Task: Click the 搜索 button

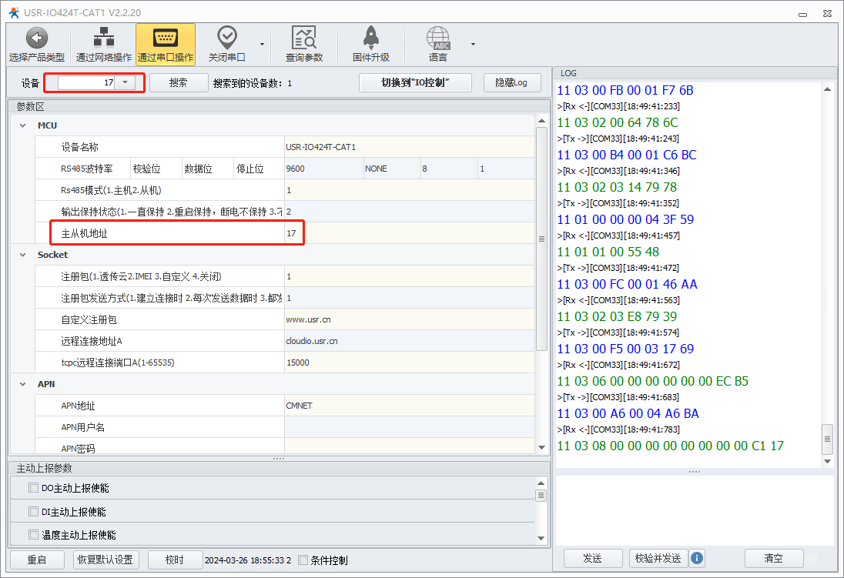Action: (x=178, y=82)
